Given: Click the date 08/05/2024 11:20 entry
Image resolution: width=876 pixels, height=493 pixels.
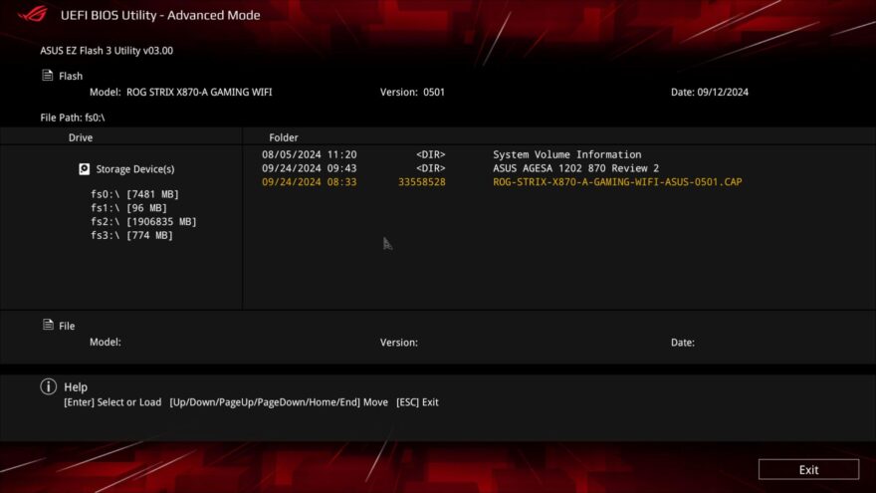Looking at the screenshot, I should [309, 154].
